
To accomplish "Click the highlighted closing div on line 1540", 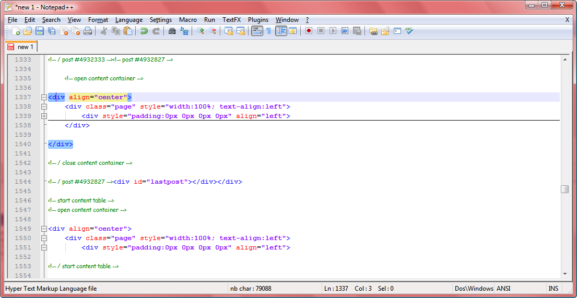I will tap(61, 144).
